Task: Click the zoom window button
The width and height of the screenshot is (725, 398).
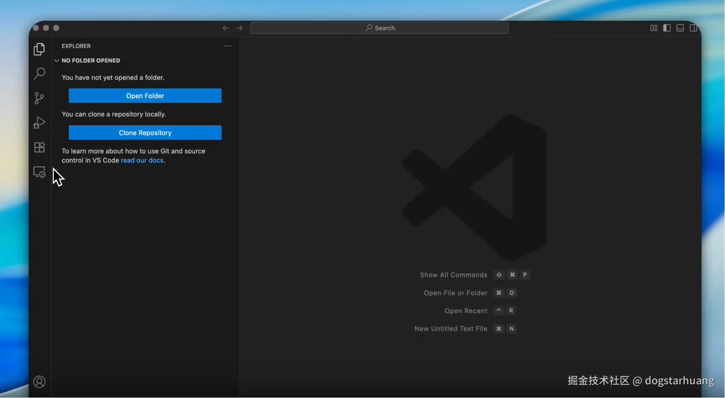Action: tap(56, 28)
